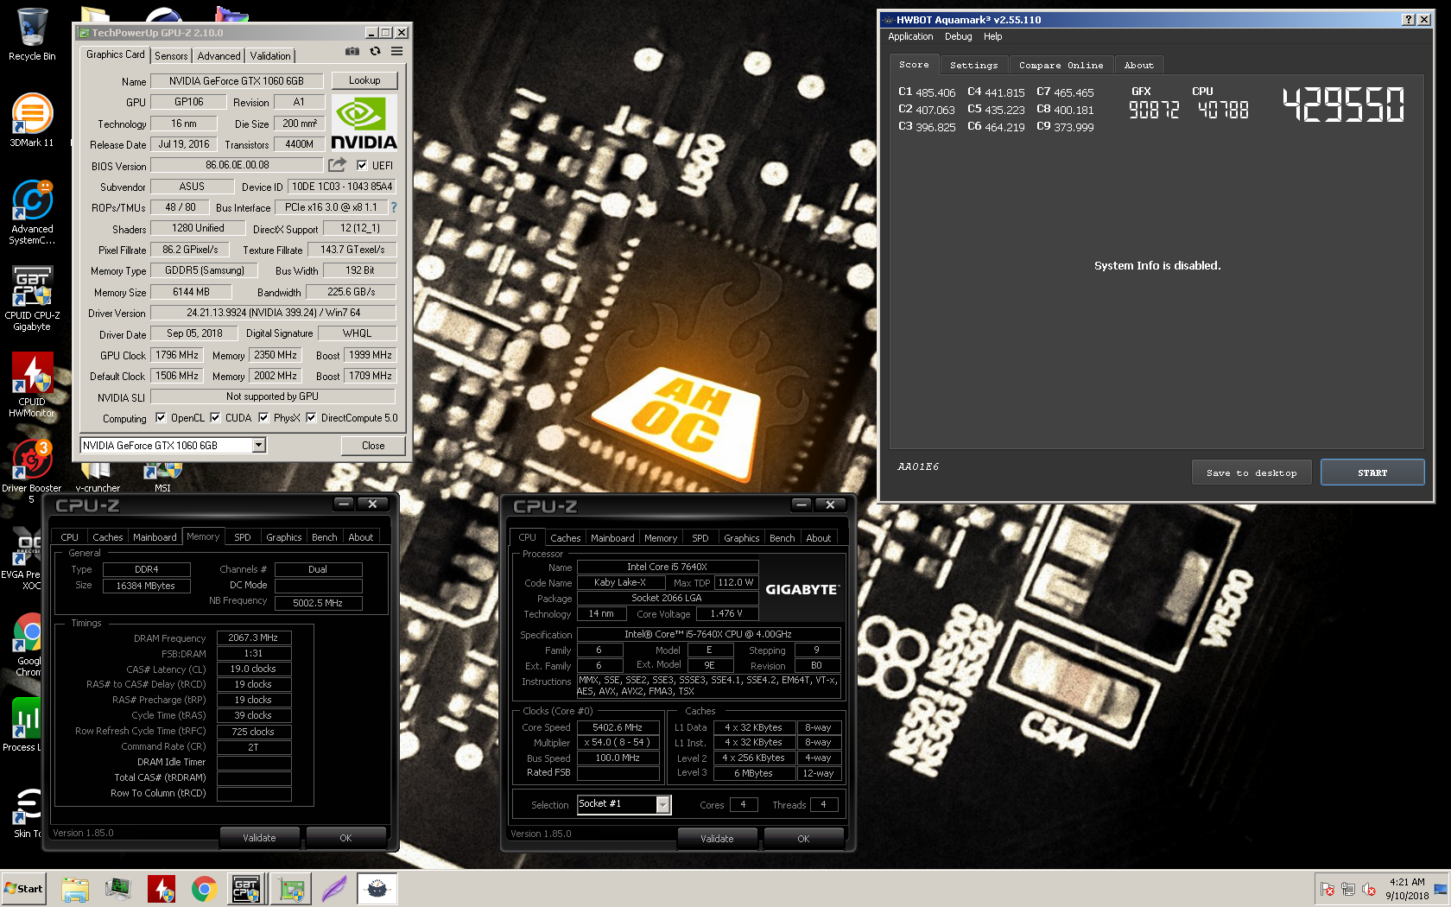Screen dimensions: 1451x907
Task: Click the GPU-Z refresh icon
Action: (375, 52)
